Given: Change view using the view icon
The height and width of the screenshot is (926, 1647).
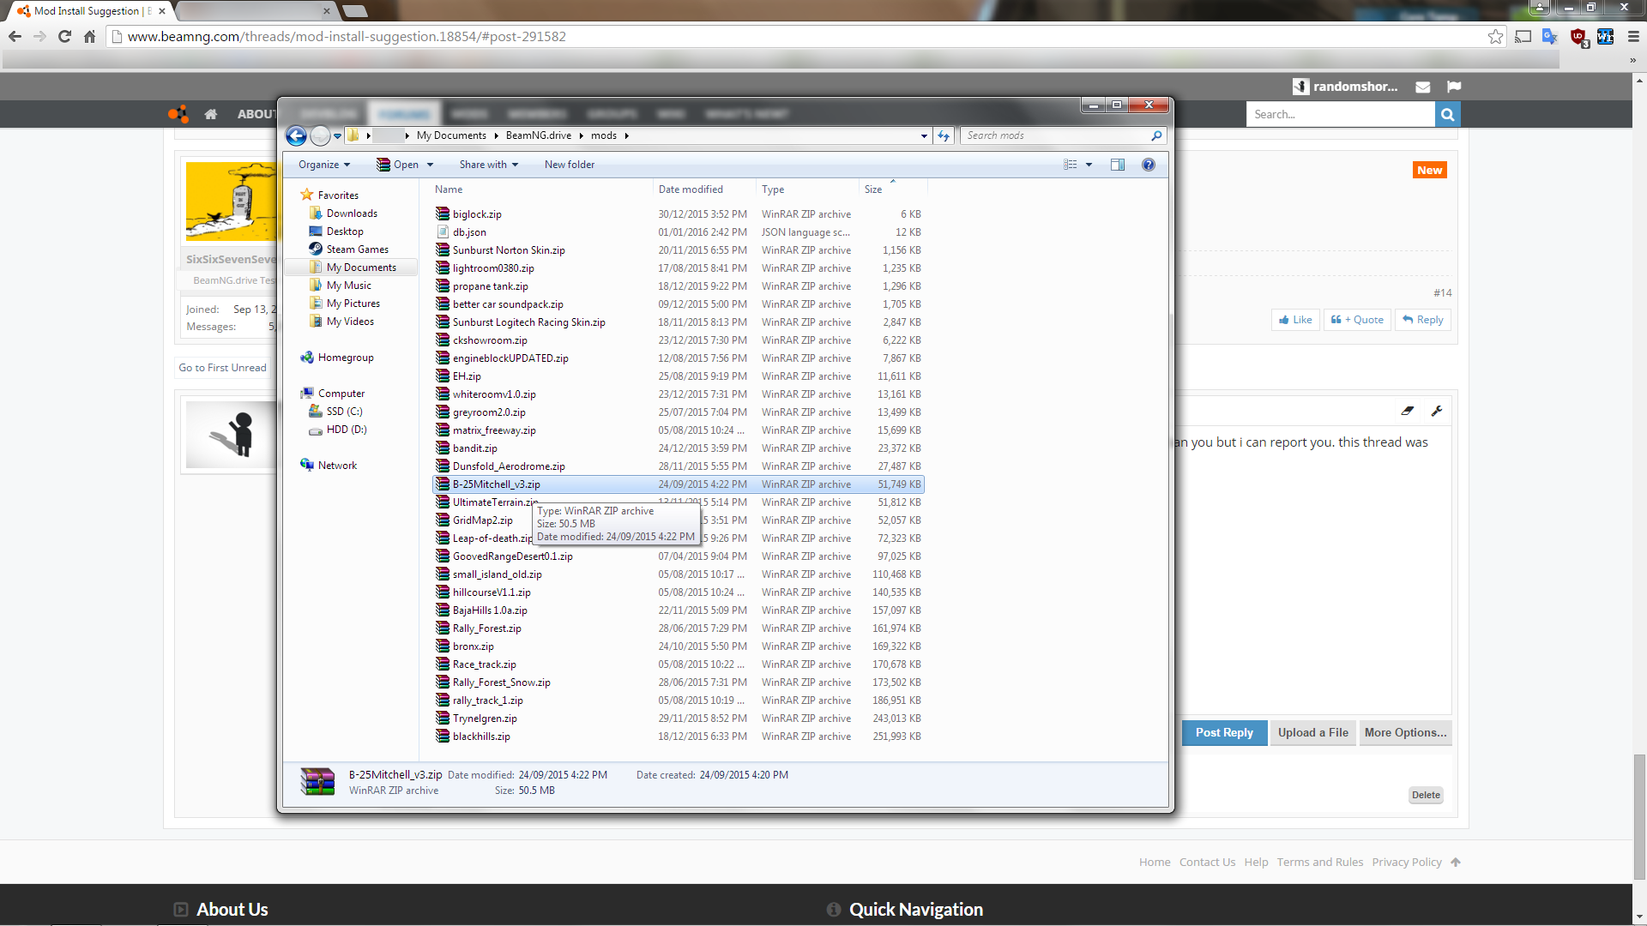Looking at the screenshot, I should click(1071, 165).
